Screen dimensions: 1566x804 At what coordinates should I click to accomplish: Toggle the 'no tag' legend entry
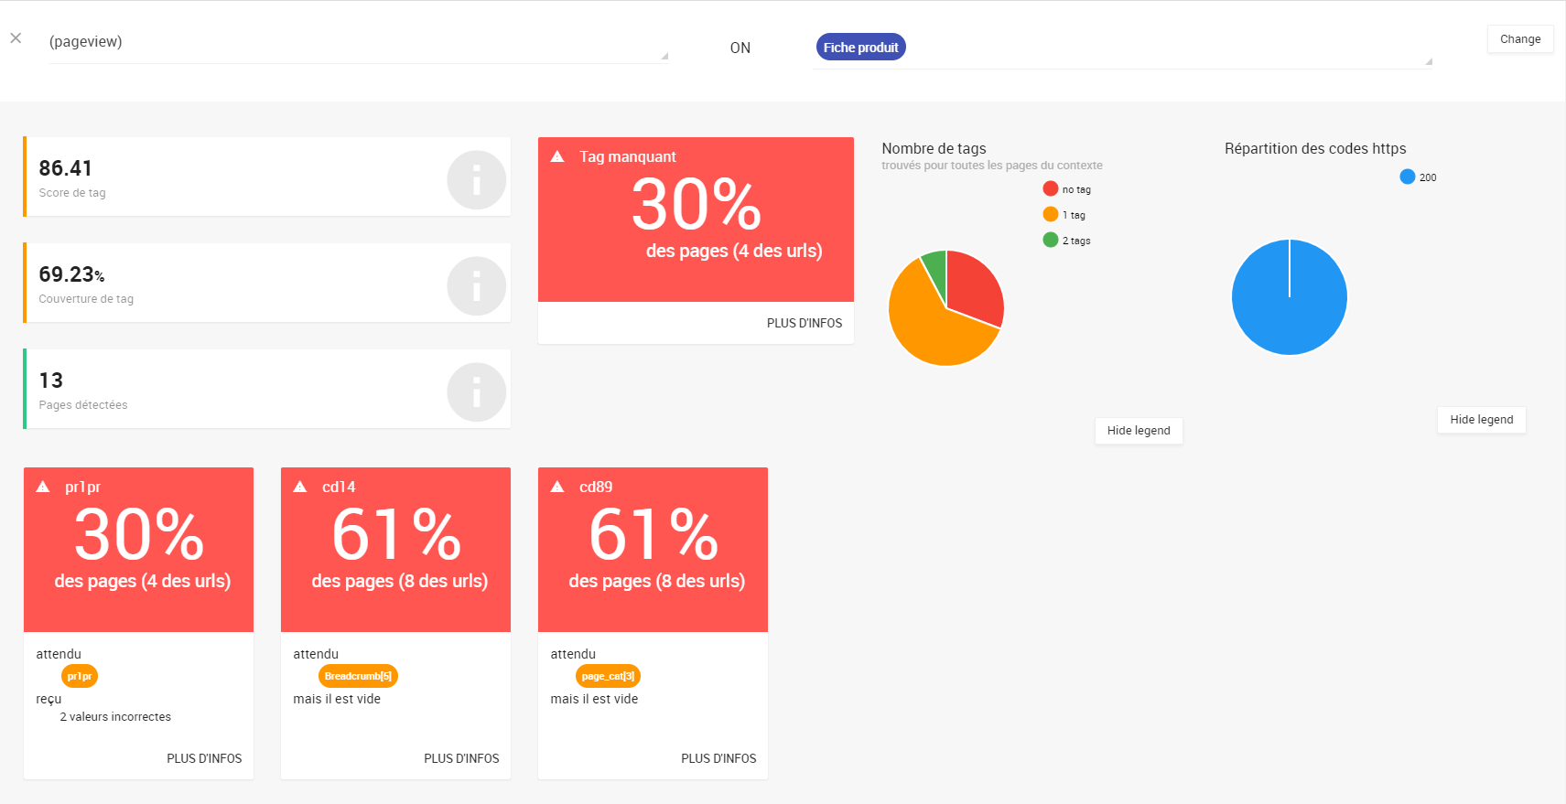1067,189
